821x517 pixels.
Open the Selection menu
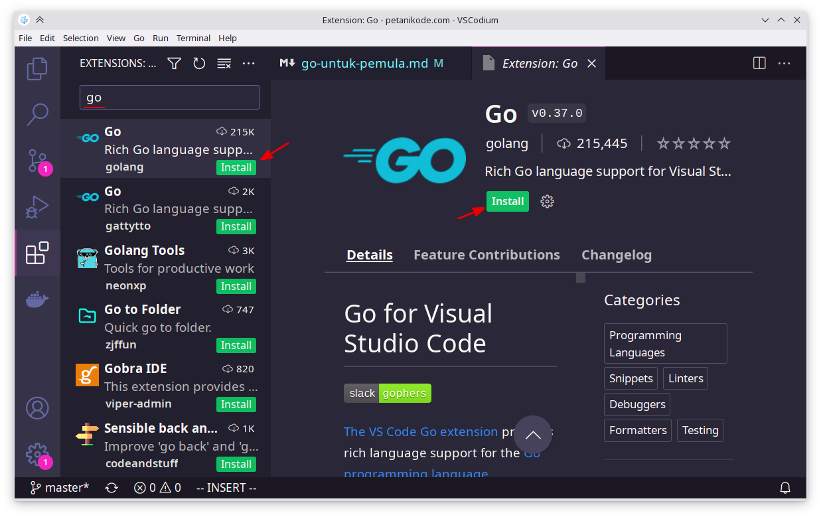point(81,38)
